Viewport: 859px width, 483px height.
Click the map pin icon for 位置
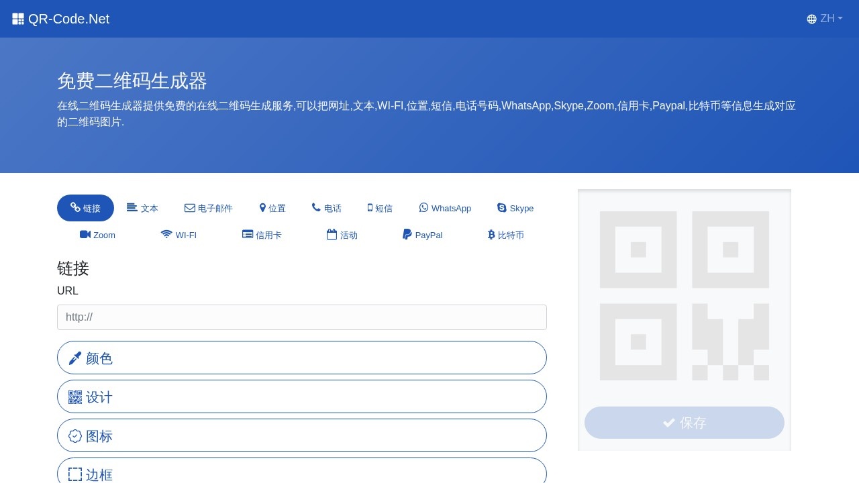pyautogui.click(x=263, y=208)
